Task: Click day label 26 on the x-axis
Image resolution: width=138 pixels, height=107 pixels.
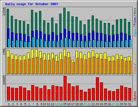Action: click(109, 104)
